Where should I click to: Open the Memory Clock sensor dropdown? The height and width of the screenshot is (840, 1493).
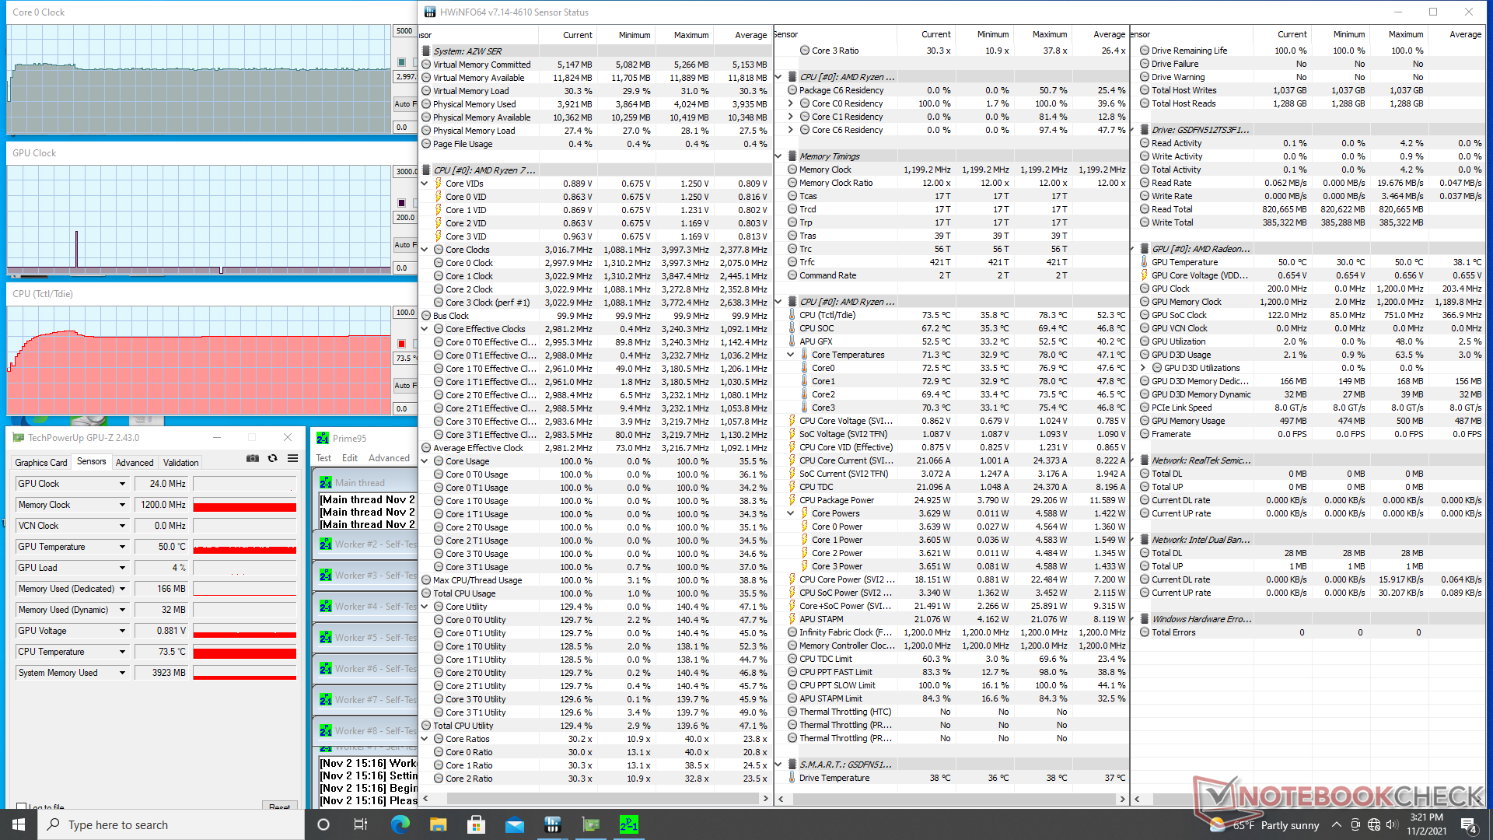click(122, 505)
